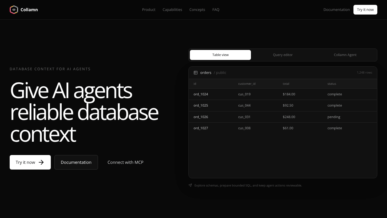Click the header Try it now button
The width and height of the screenshot is (387, 218).
[365, 10]
